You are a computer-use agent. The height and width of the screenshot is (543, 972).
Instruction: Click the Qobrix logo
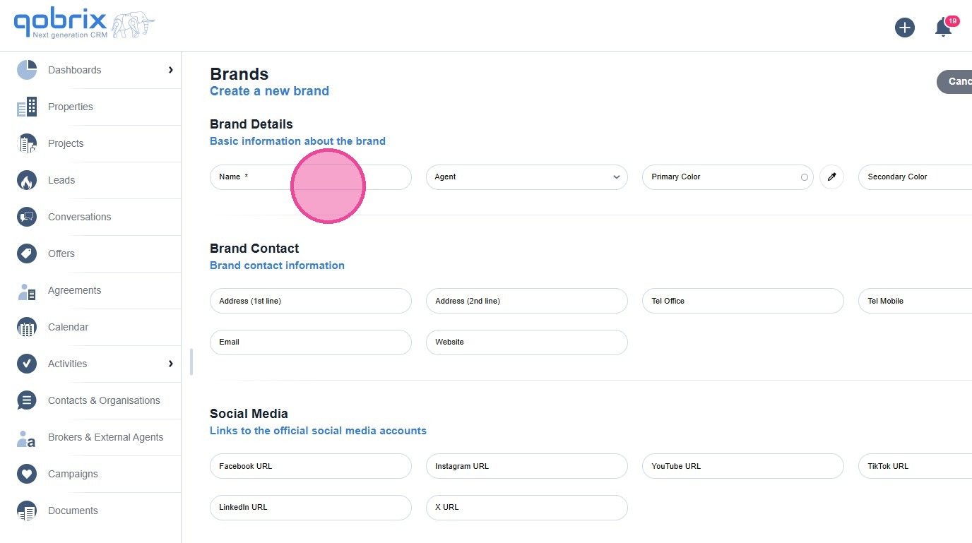click(84, 25)
